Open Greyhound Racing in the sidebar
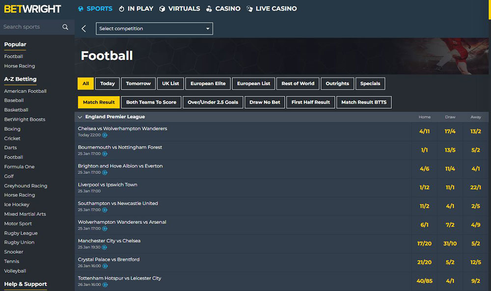Screen dimensions: 491x291 (26, 186)
